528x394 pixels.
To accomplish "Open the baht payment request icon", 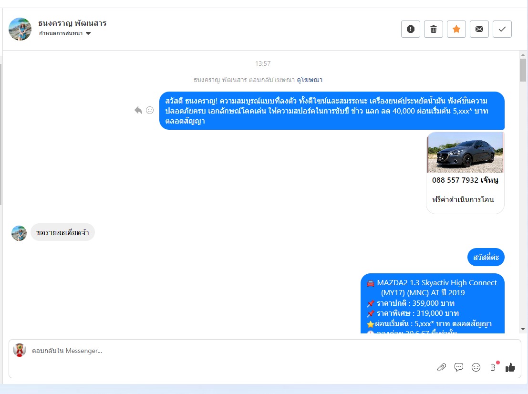I will 493,367.
